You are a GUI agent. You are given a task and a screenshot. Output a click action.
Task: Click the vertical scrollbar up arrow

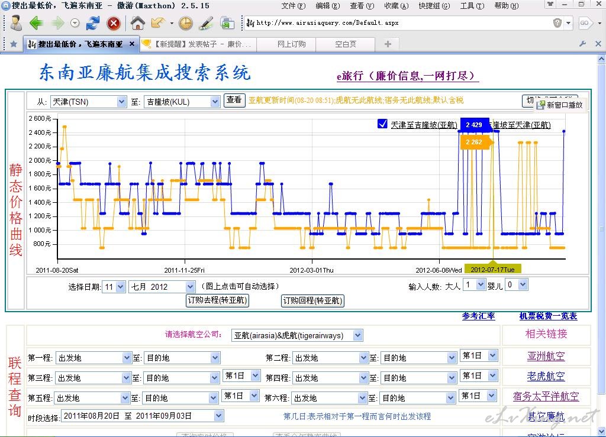pos(601,59)
